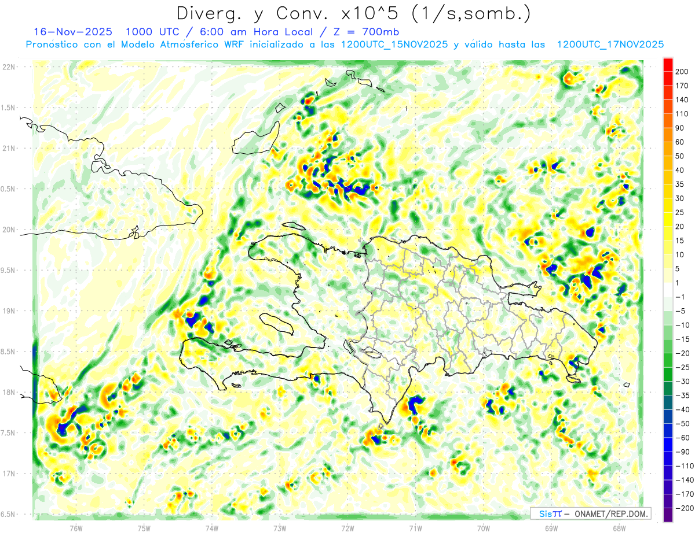The height and width of the screenshot is (536, 695).
Task: Click the "5" color scale value
Action: 678,269
